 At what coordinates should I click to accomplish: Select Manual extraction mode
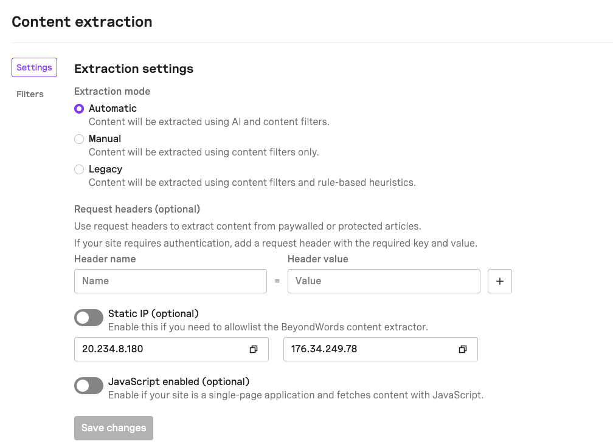(x=79, y=139)
